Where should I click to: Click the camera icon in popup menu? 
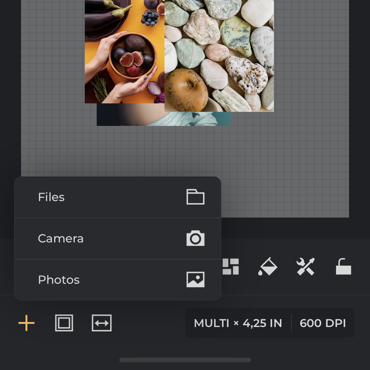195,238
